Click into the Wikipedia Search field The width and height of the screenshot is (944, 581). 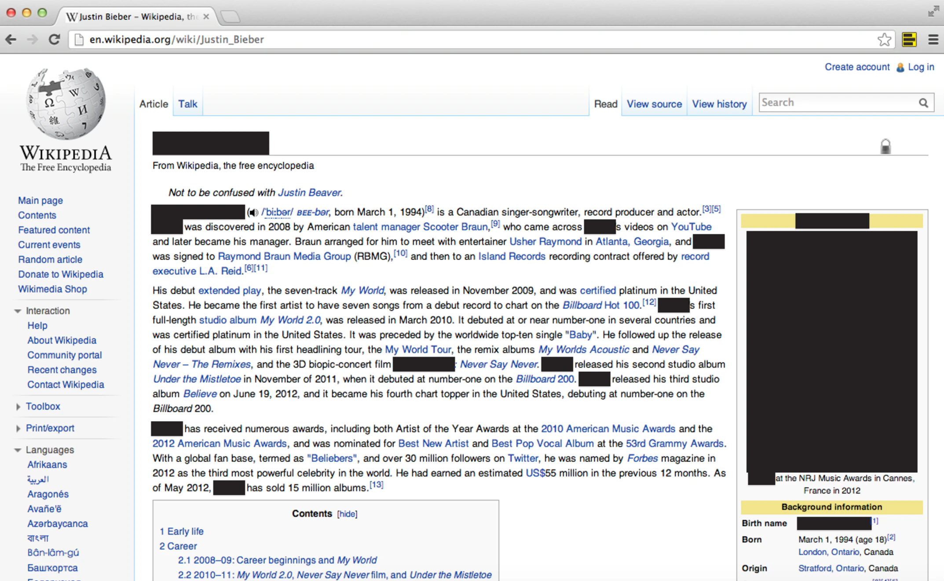coord(836,103)
